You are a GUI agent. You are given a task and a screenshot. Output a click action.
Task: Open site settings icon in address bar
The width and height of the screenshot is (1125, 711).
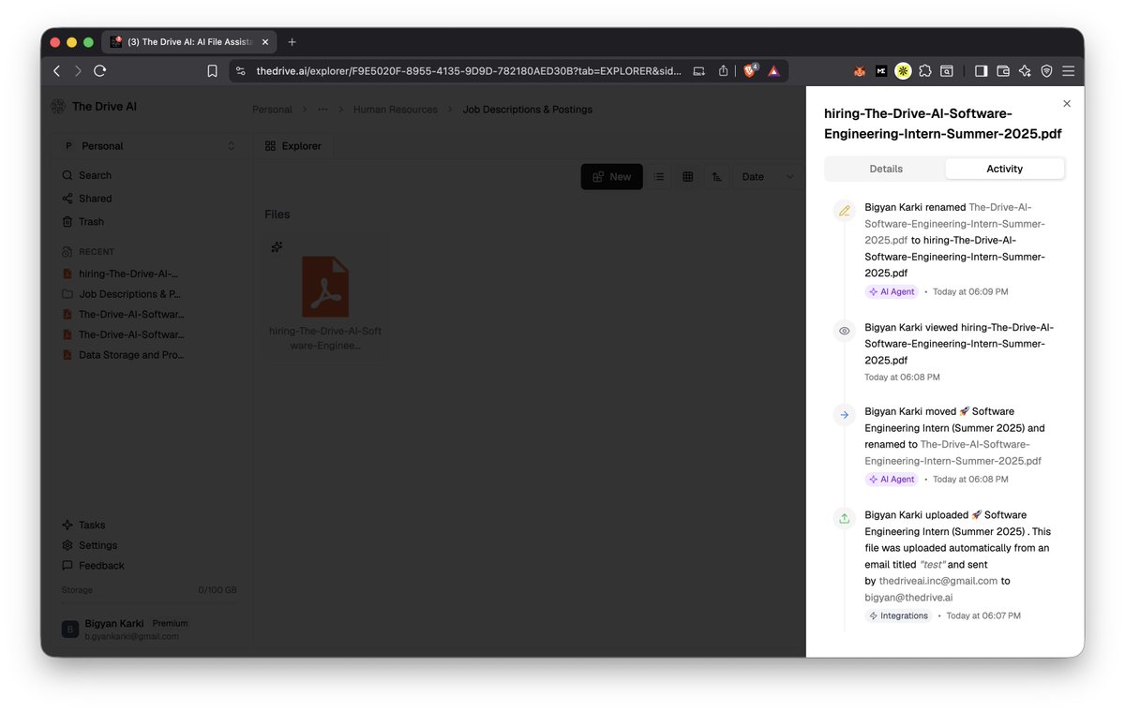240,71
